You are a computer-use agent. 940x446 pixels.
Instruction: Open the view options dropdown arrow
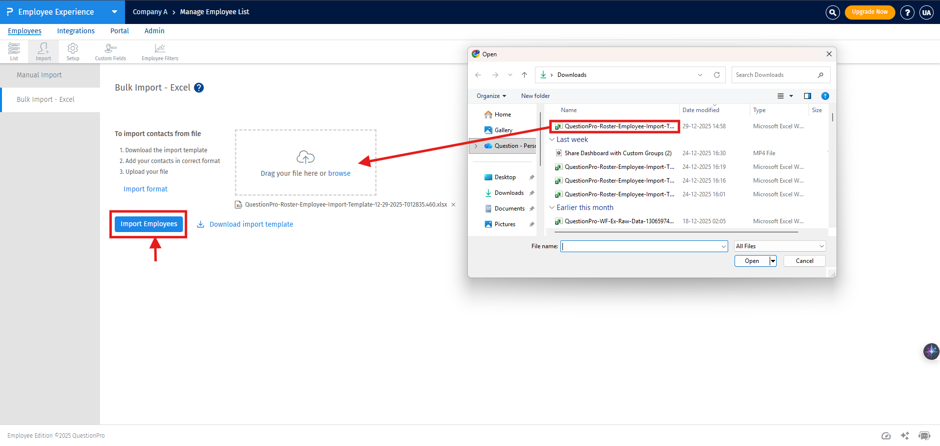[791, 96]
